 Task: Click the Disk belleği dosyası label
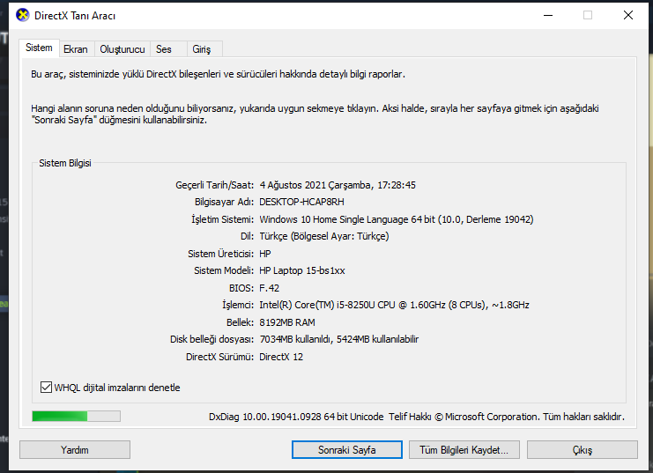pyautogui.click(x=211, y=339)
